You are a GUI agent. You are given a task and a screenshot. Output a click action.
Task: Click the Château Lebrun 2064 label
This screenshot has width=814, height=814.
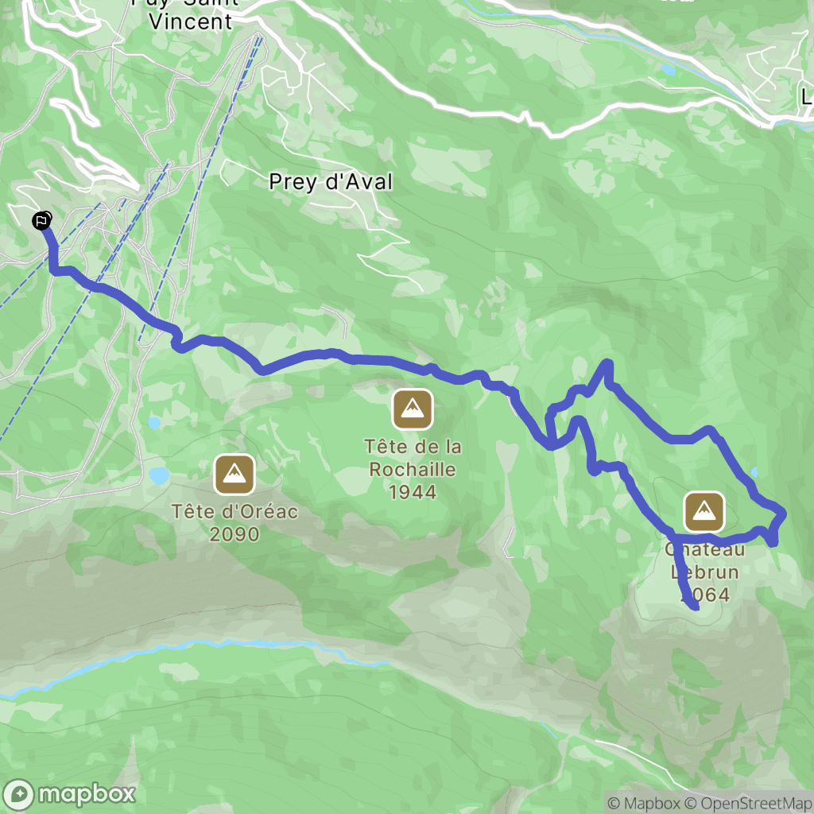coord(704,572)
